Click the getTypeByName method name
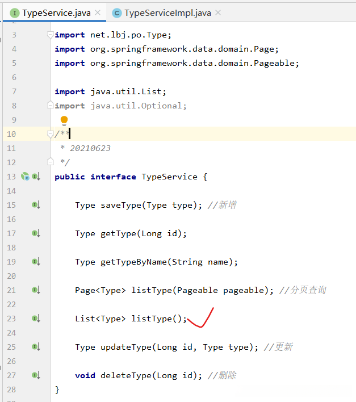The width and height of the screenshot is (356, 402). pos(134,262)
